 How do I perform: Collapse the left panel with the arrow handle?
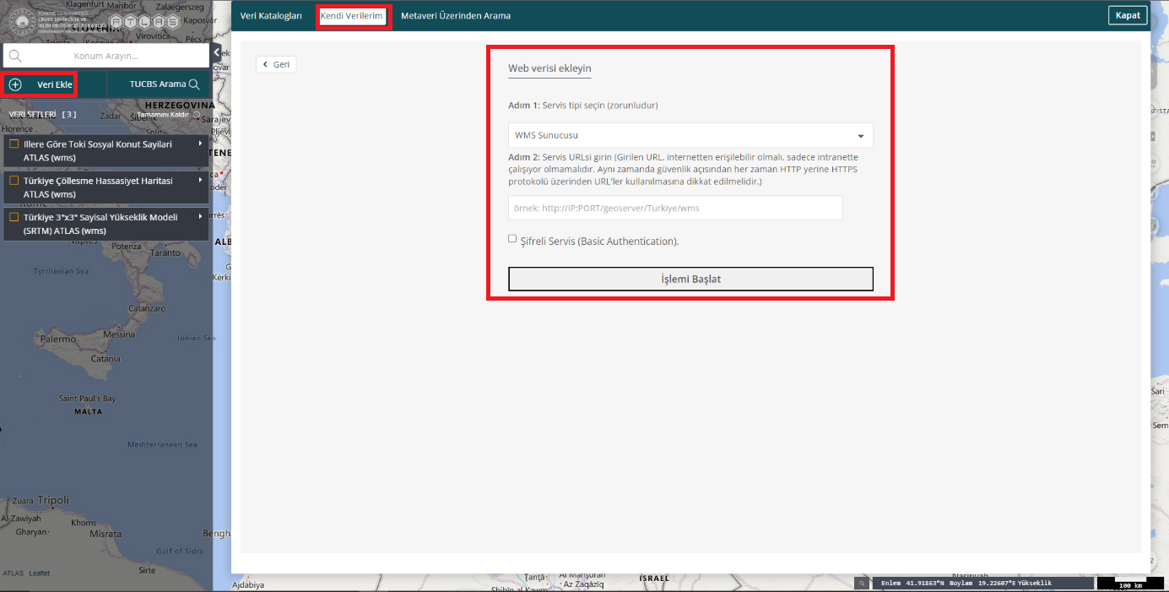(x=216, y=52)
